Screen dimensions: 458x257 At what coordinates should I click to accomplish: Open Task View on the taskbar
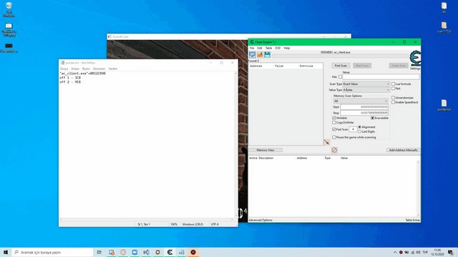point(99,252)
